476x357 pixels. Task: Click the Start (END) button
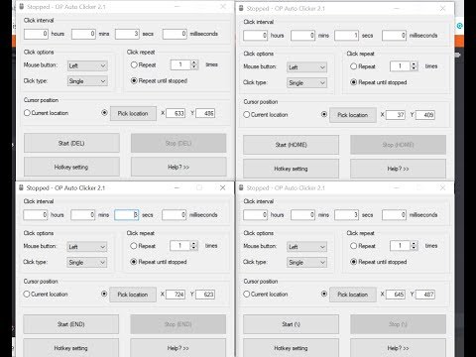[x=70, y=324]
